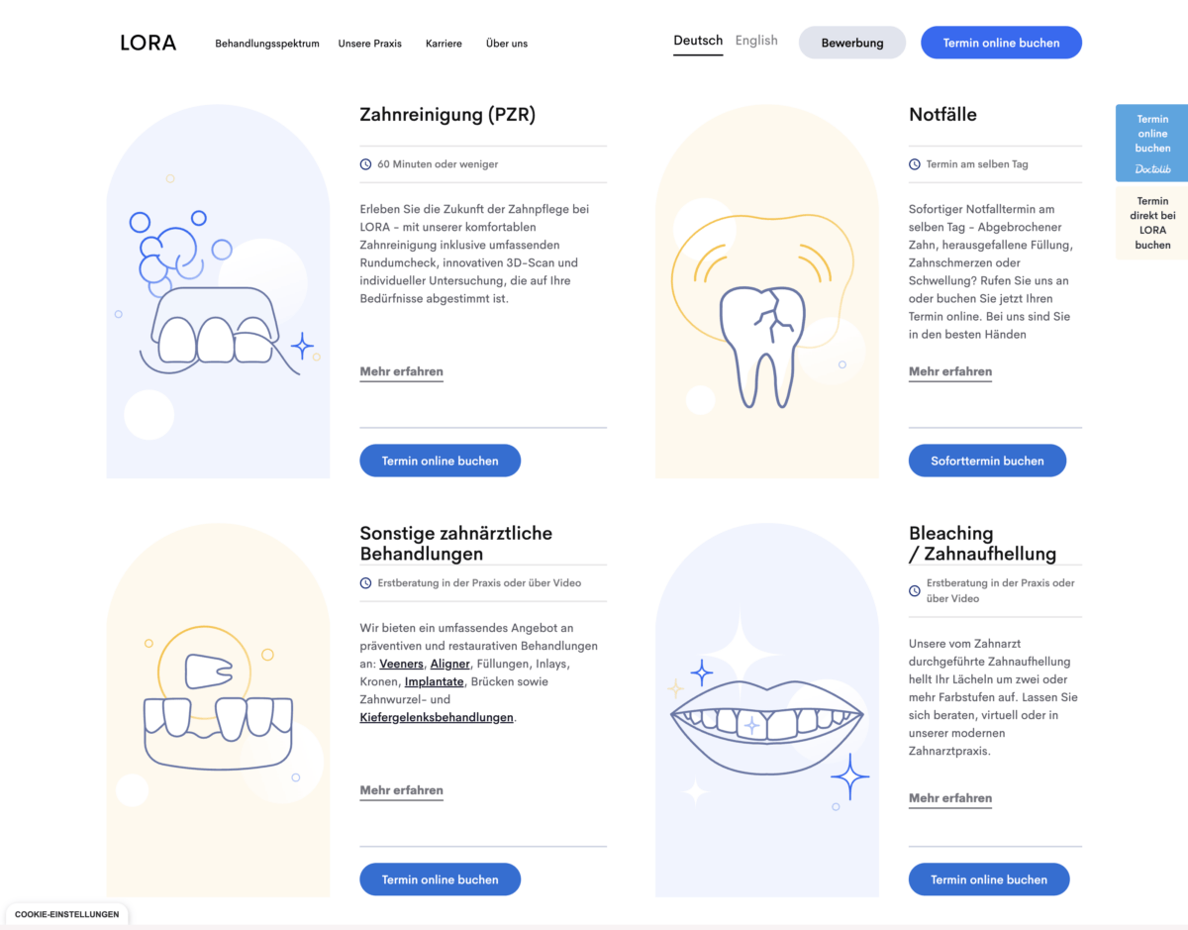
Task: Click Termin direkt bei LORA buchen
Action: tap(1152, 223)
